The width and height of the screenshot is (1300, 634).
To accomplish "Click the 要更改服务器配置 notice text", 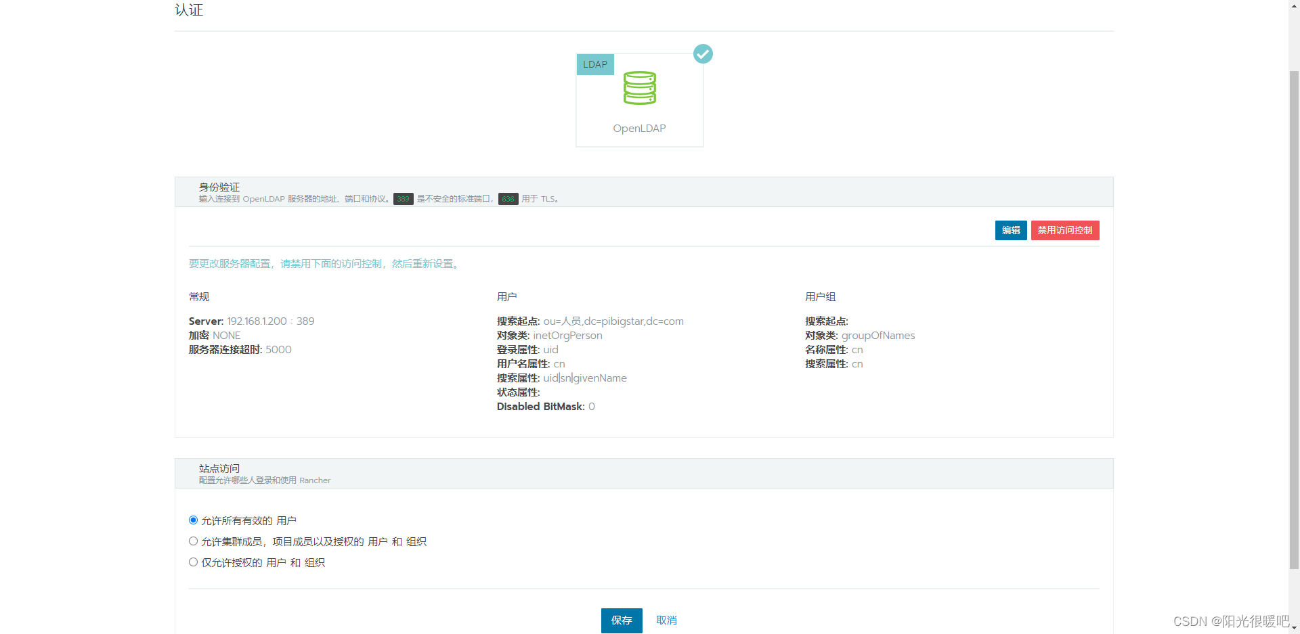I will click(x=326, y=264).
